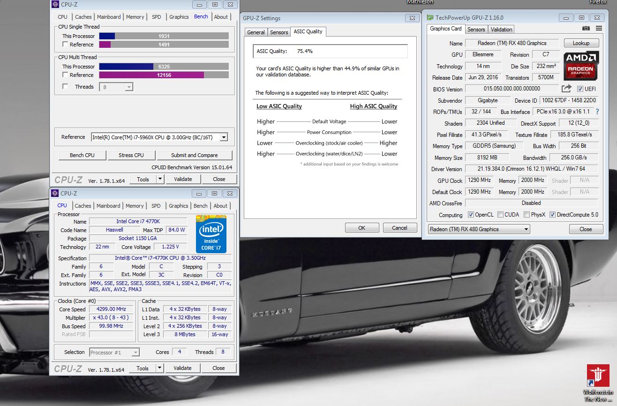
Task: Click the GPU-Z Lookup button
Action: 581,43
